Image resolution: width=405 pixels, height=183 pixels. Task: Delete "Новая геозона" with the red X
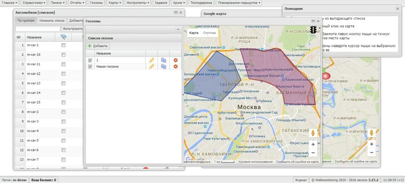click(x=176, y=66)
